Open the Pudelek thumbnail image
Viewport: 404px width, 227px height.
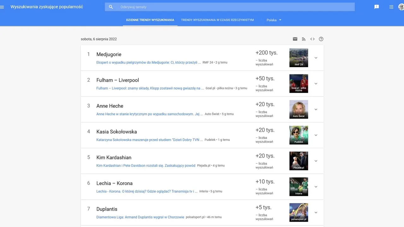tap(299, 135)
